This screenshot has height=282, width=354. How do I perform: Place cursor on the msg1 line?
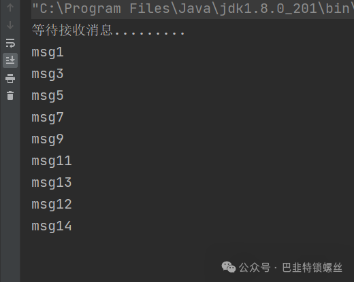point(48,52)
